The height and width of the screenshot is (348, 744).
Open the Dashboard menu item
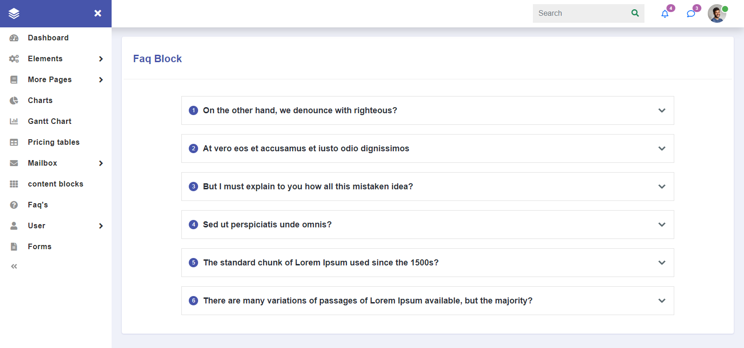click(x=48, y=38)
